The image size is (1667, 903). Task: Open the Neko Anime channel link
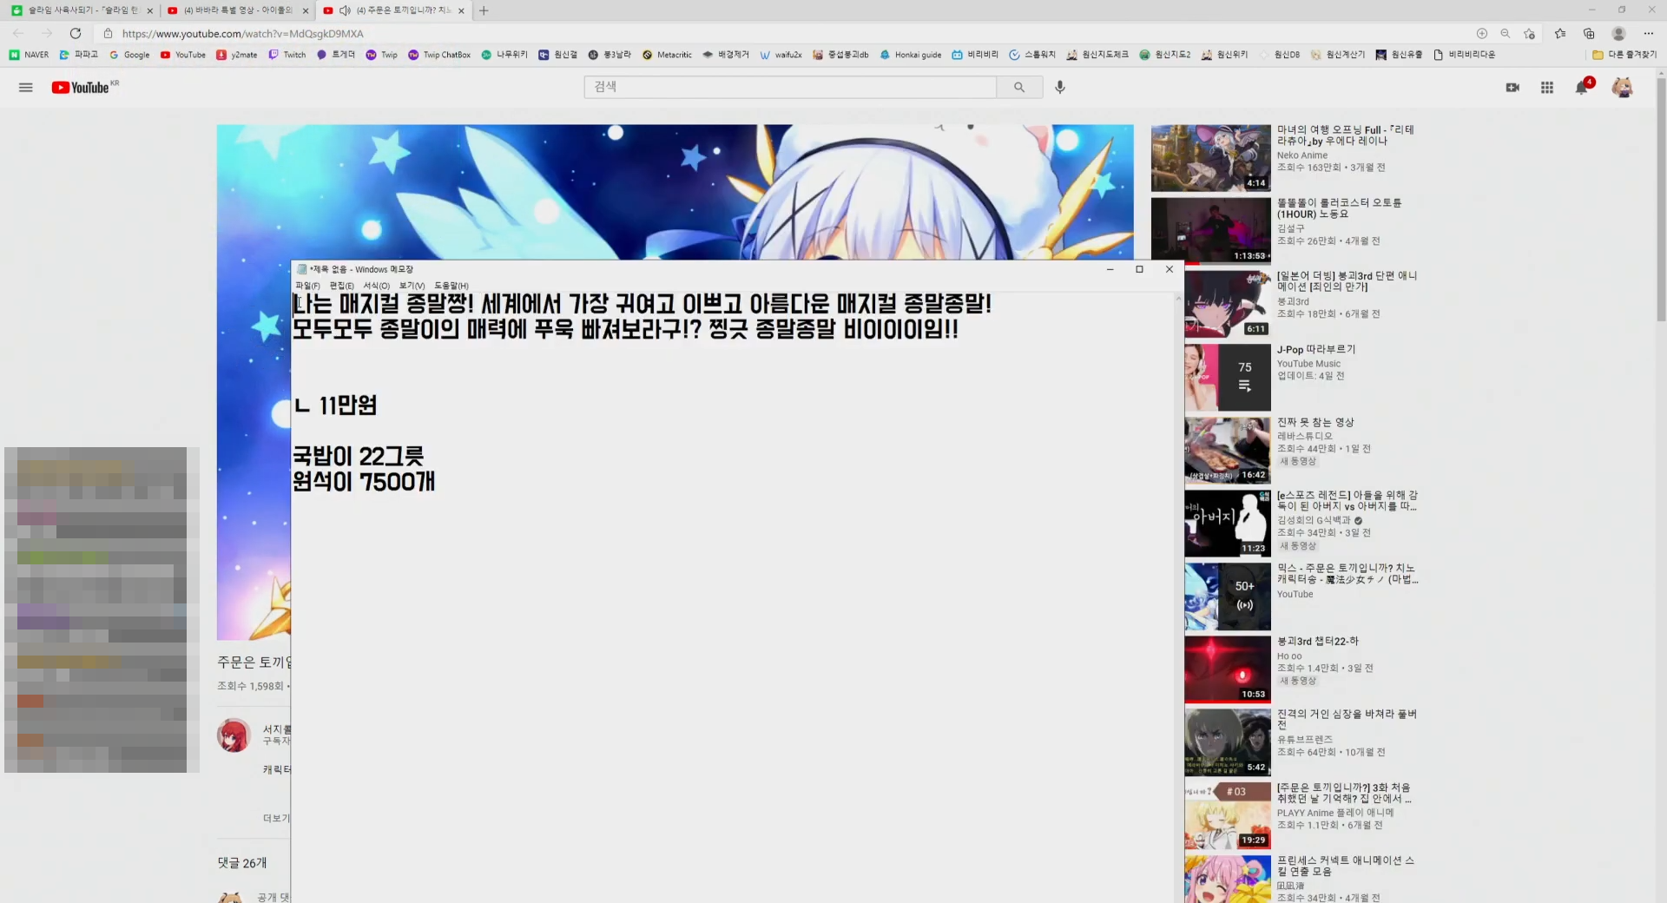point(1301,155)
